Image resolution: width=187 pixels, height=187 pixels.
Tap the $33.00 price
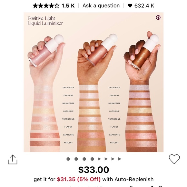[93, 170]
